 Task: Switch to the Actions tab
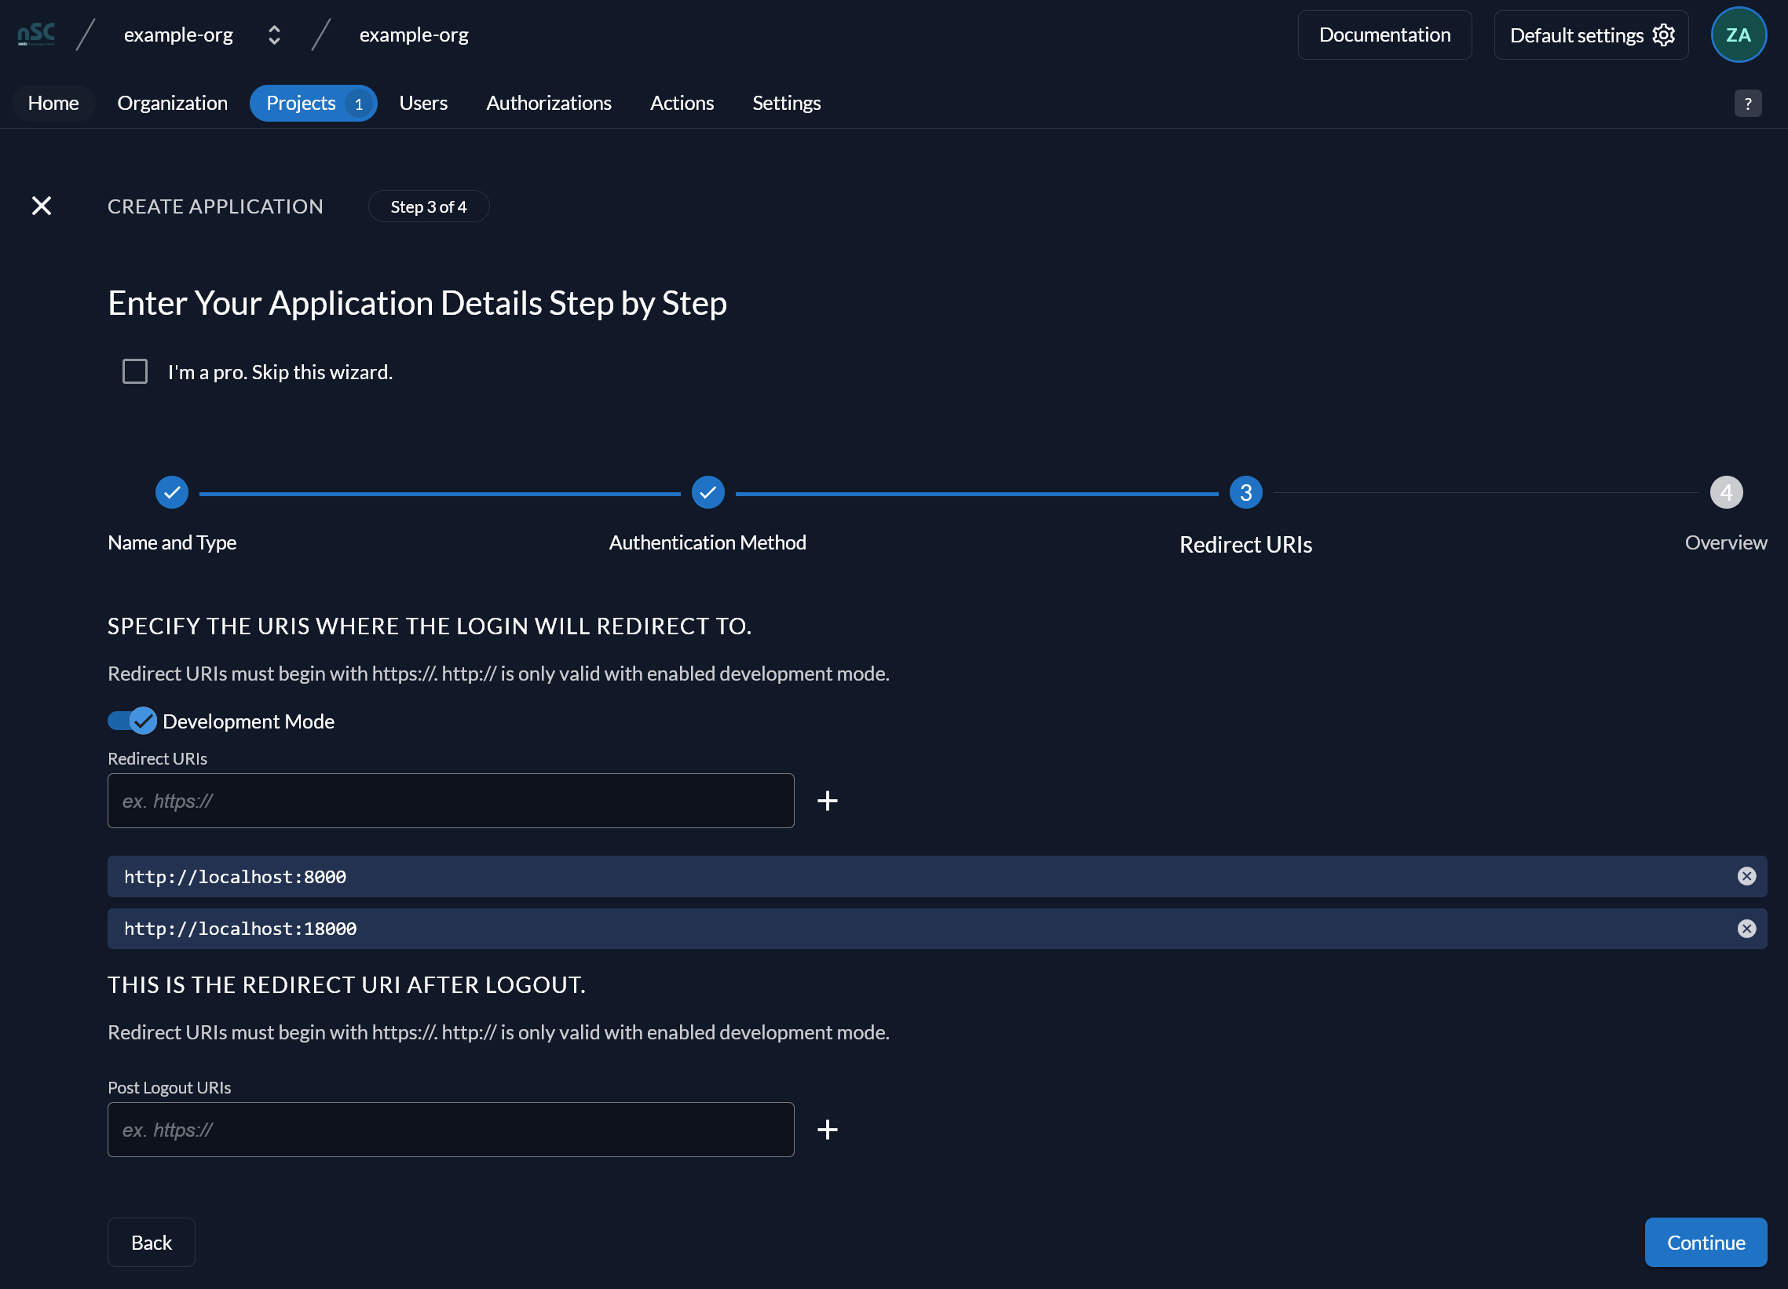click(x=682, y=103)
